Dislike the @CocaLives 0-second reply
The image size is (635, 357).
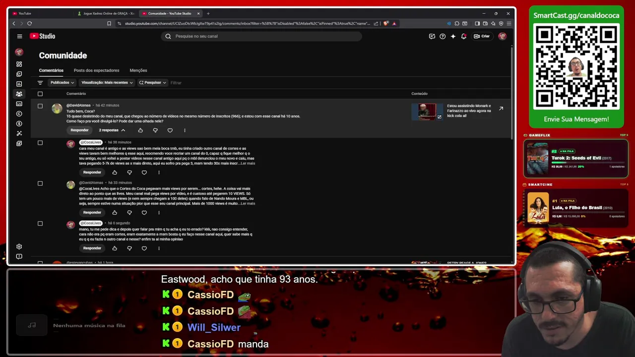(129, 248)
